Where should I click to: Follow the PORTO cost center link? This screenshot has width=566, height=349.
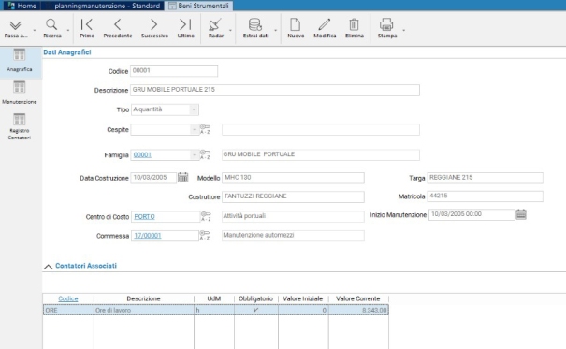coord(144,216)
